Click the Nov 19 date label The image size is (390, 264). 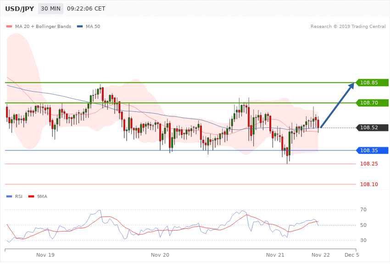45,255
